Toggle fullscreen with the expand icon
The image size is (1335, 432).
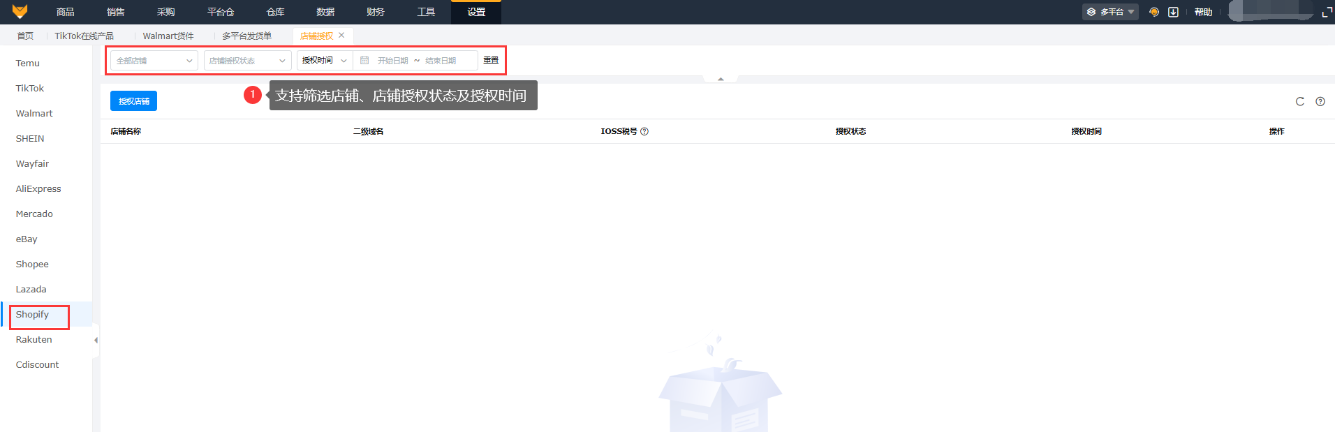tap(1327, 12)
